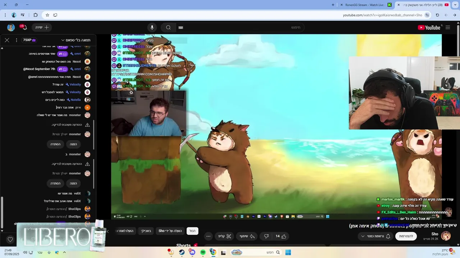The width and height of the screenshot is (460, 258).
Task: Select the 'הועלו לאחרונה' filter chip
Action: tap(124, 231)
